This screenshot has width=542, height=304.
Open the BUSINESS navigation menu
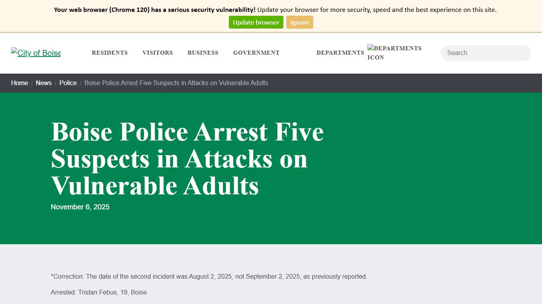(x=203, y=53)
